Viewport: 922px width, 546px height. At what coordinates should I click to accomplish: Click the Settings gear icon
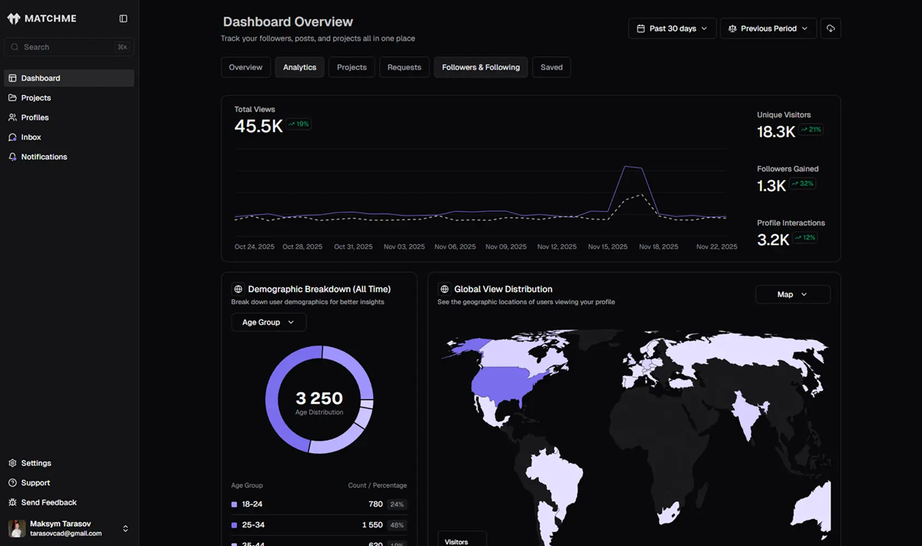[x=12, y=462]
